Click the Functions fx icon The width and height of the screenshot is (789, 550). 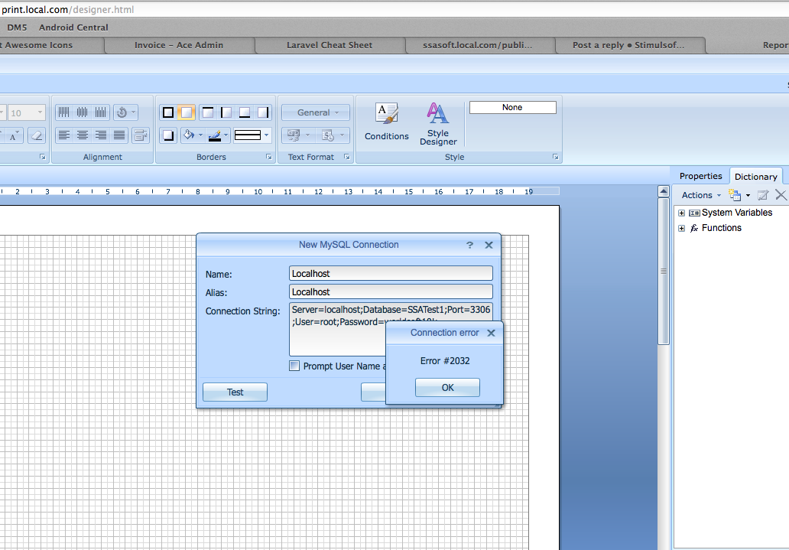point(694,228)
